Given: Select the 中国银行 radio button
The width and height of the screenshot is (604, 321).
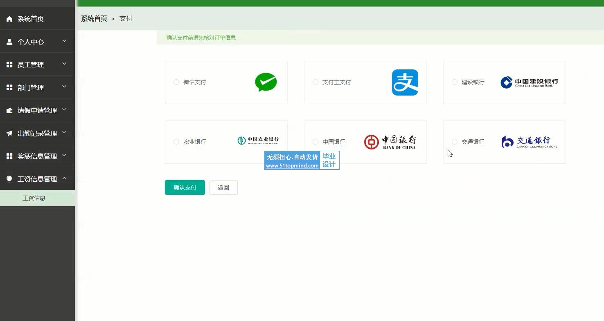Looking at the screenshot, I should click(x=316, y=142).
